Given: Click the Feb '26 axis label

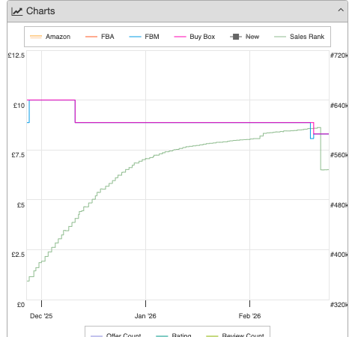Looking at the screenshot, I should click(x=249, y=316).
